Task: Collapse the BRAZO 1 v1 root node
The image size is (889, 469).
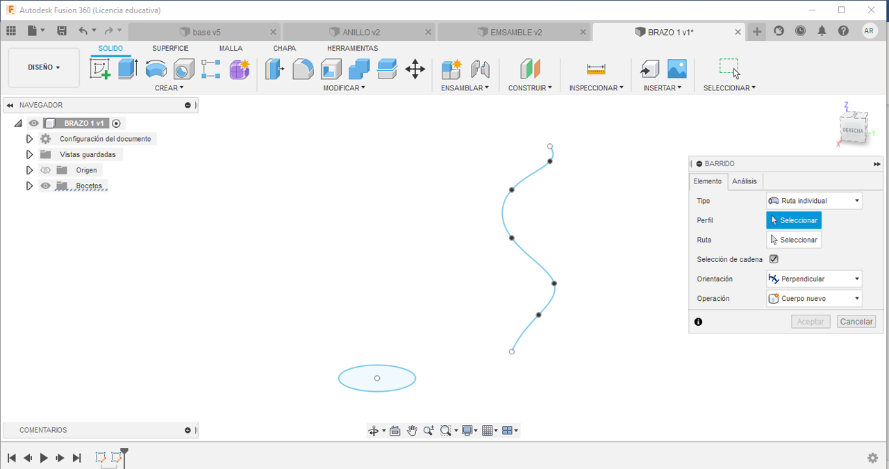Action: 17,123
